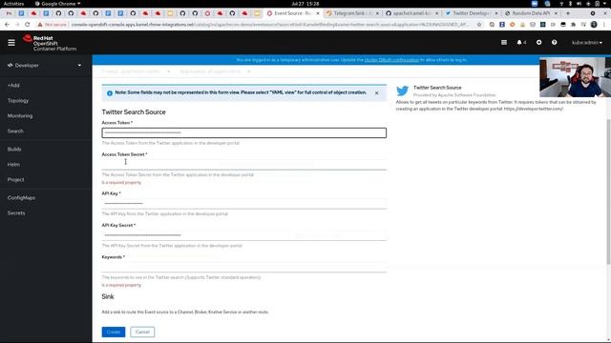Image resolution: width=611 pixels, height=343 pixels.
Task: Click the 'Twitter Search Source' side panel title
Action: click(437, 88)
